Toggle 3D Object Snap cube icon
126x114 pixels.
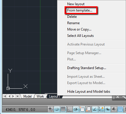click(89, 109)
